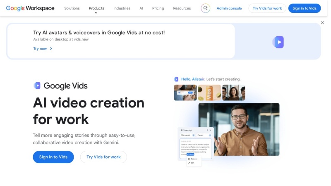Click the Vids play icon in banner

278,42
